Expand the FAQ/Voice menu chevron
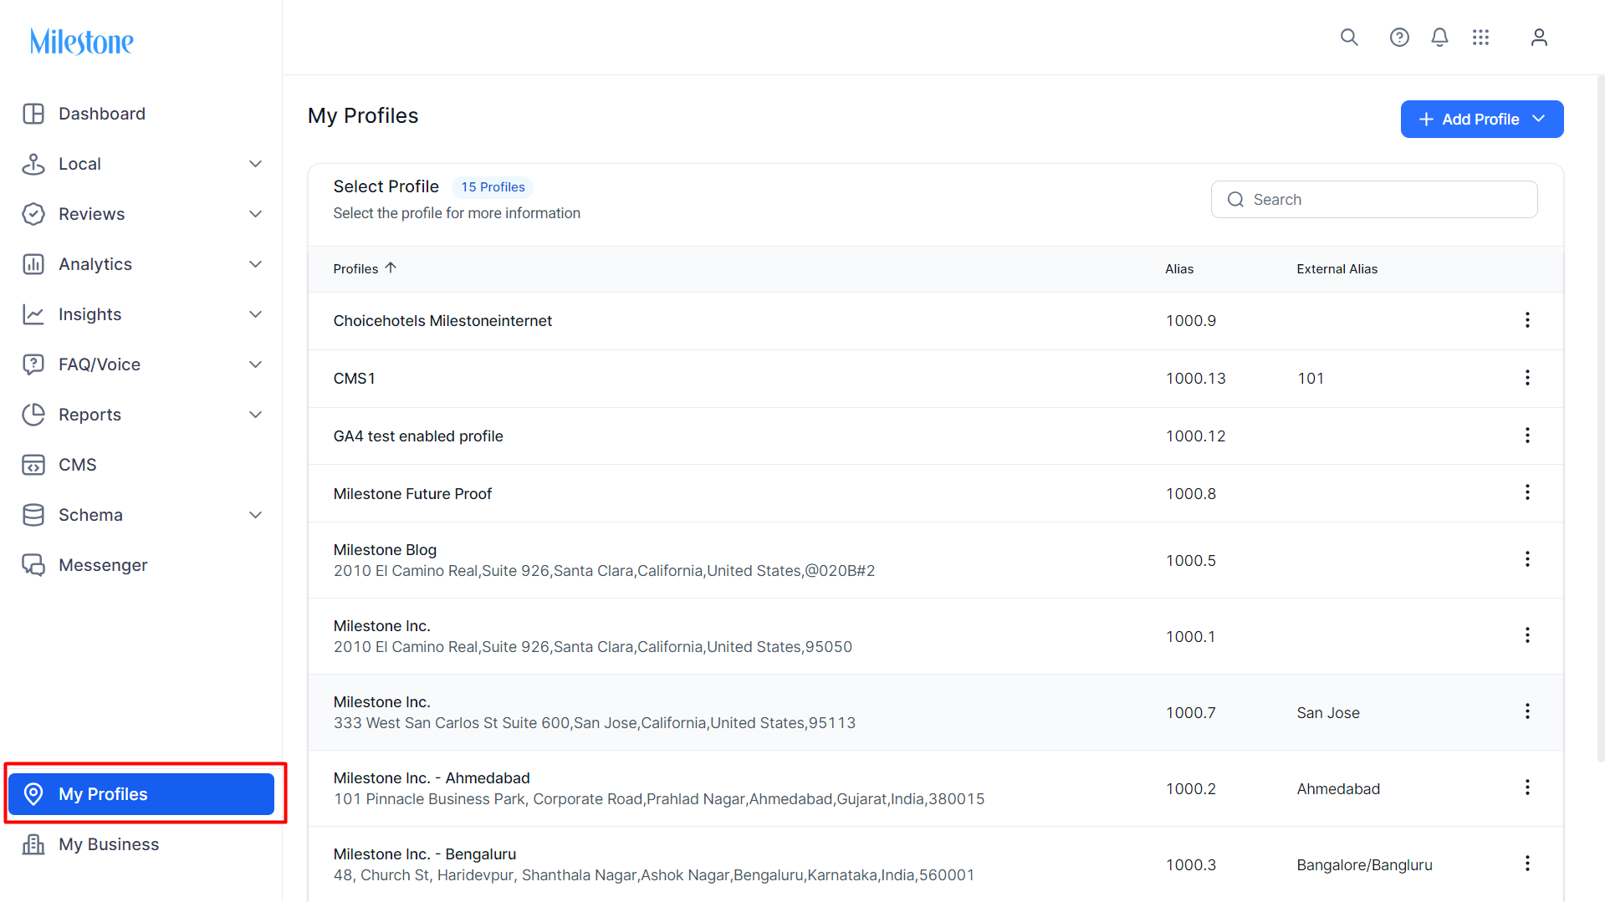Screen dimensions: 1605x902 (256, 364)
